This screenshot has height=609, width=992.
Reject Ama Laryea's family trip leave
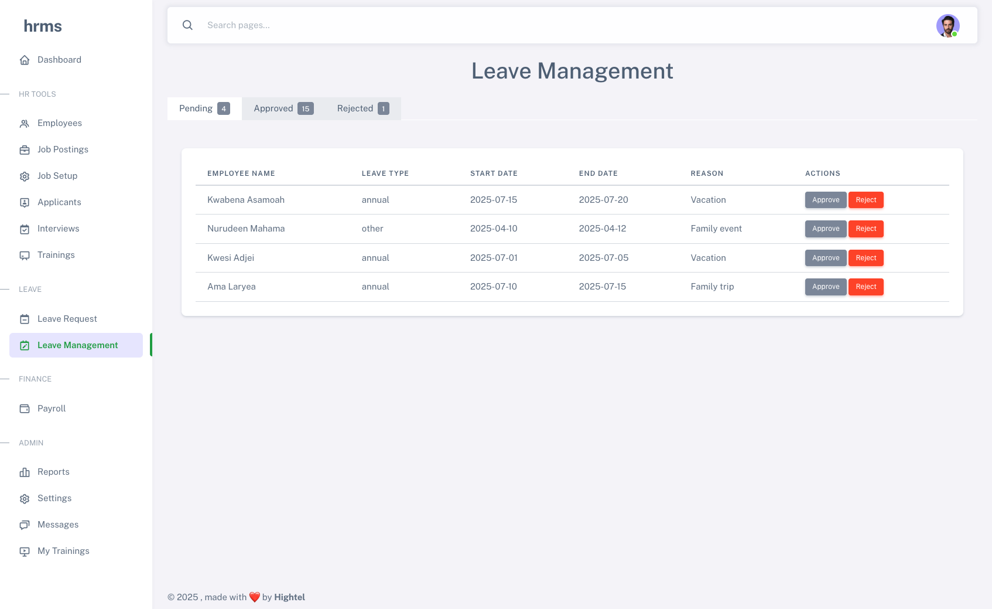[866, 287]
